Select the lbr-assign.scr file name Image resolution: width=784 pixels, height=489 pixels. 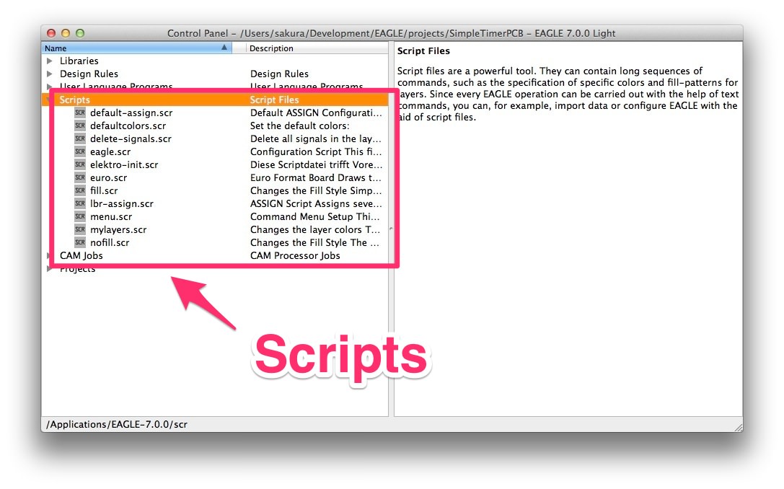[122, 204]
